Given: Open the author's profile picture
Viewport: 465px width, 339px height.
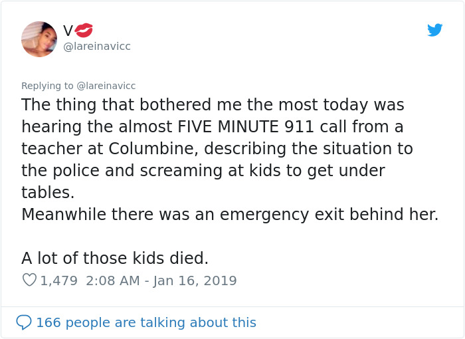Looking at the screenshot, I should 39,39.
